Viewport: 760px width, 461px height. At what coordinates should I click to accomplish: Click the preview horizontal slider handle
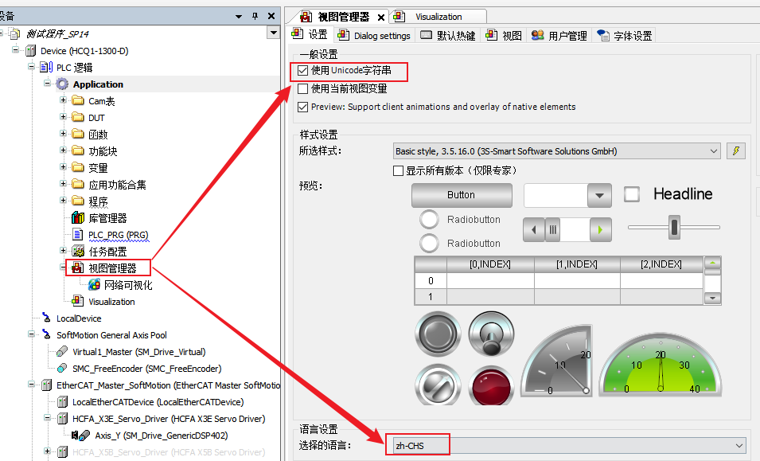[674, 227]
